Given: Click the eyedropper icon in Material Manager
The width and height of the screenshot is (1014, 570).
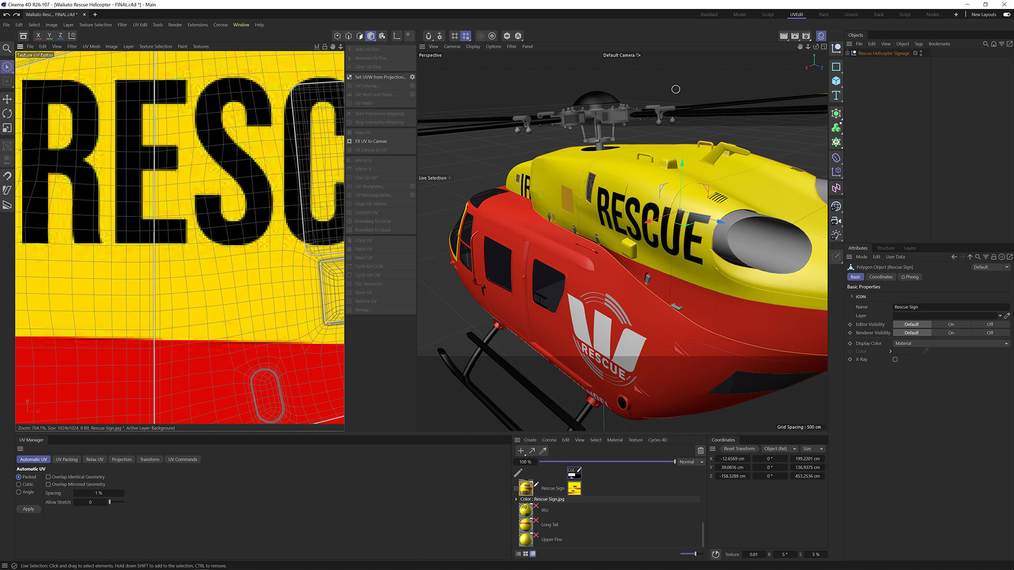Looking at the screenshot, I should click(543, 451).
